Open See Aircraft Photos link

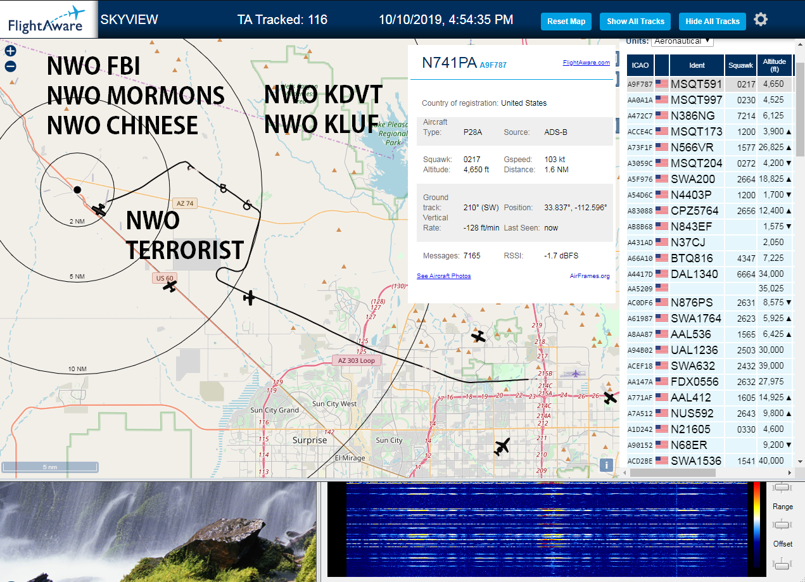pyautogui.click(x=444, y=275)
